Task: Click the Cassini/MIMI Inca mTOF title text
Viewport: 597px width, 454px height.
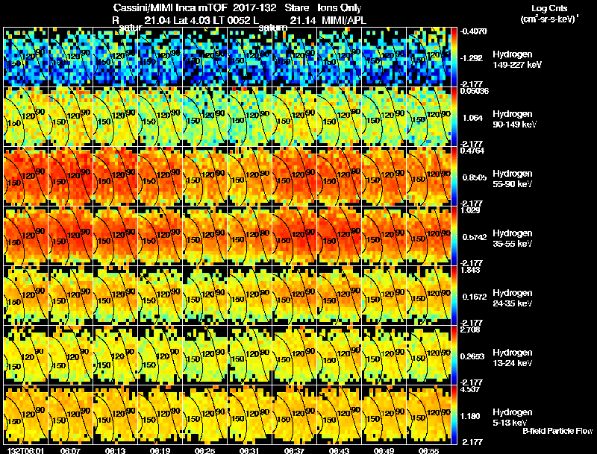Action: [171, 7]
